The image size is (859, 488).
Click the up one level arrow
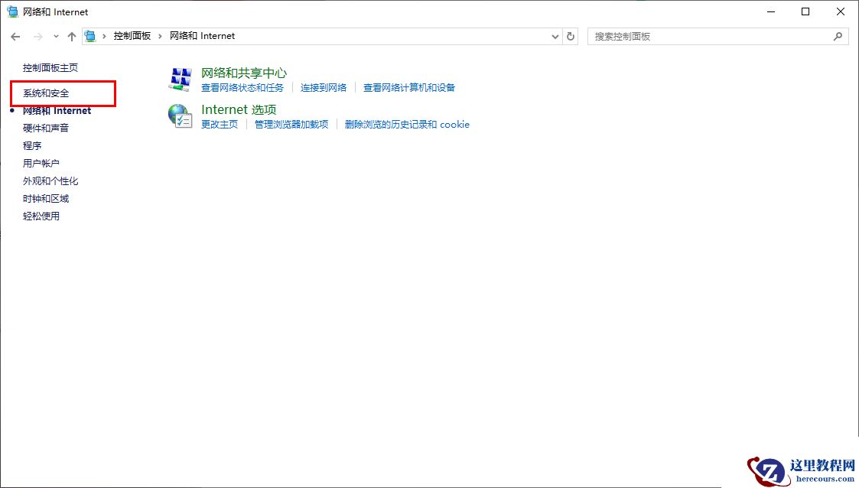[71, 36]
